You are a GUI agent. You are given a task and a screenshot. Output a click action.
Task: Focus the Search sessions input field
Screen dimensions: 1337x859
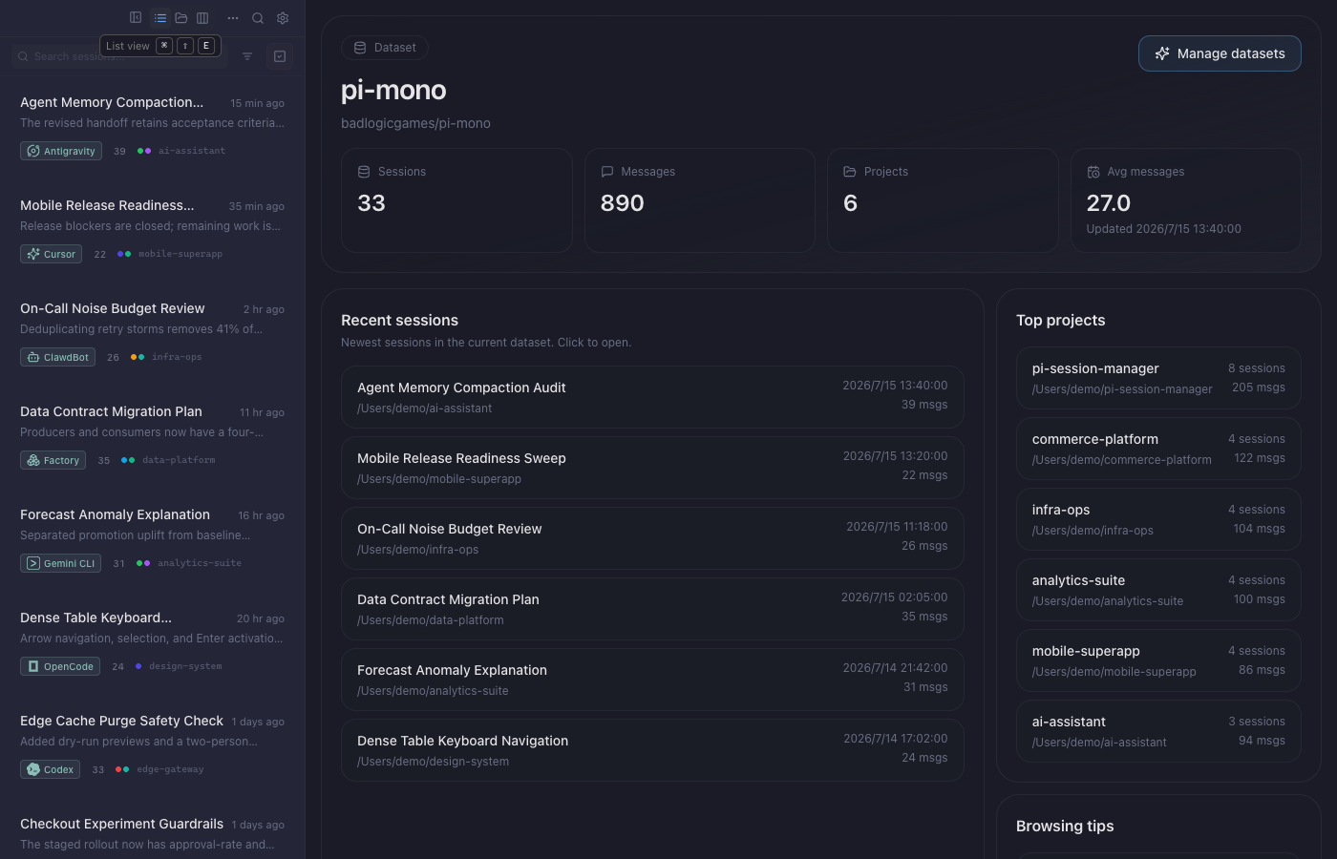click(120, 56)
